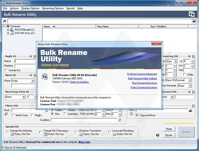This screenshot has height=151, width=199.
Task: Expand the MASTERkreatif (C:) tree node
Action: pos(8,30)
